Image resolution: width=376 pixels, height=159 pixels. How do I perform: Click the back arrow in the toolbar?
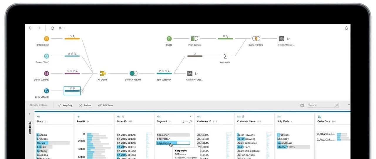(x=31, y=28)
